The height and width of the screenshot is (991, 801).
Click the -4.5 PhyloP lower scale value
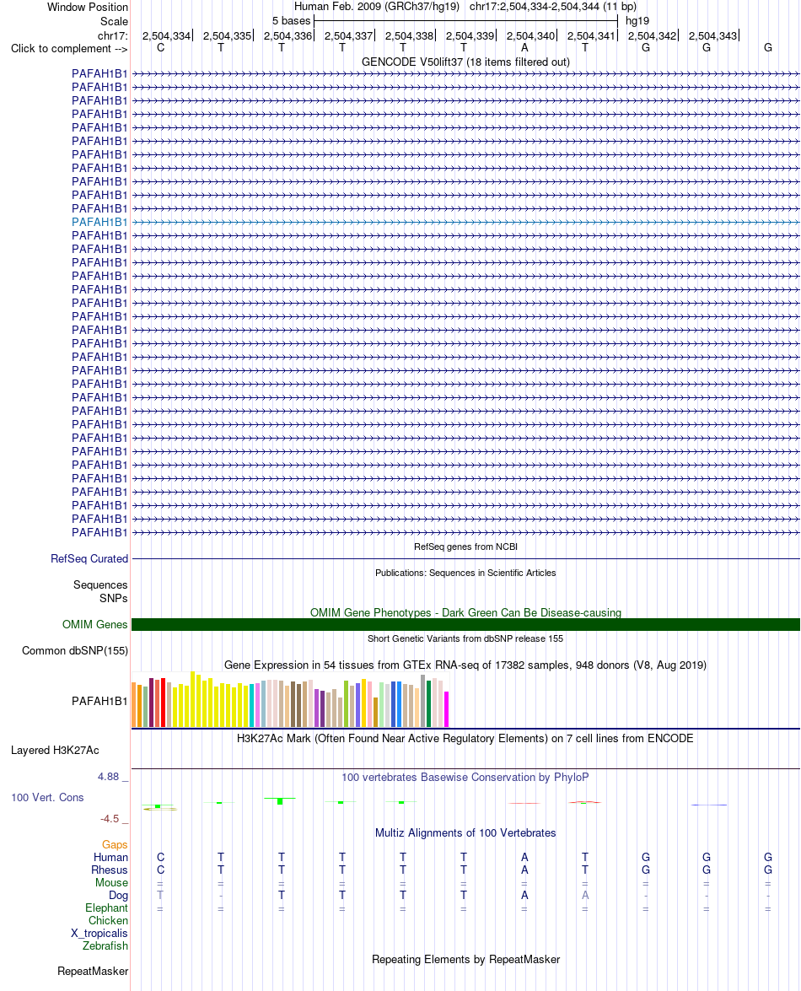coord(110,818)
